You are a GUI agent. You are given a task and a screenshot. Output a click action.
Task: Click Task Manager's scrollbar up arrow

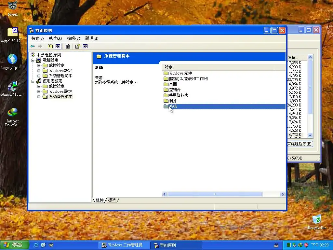pos(310,57)
